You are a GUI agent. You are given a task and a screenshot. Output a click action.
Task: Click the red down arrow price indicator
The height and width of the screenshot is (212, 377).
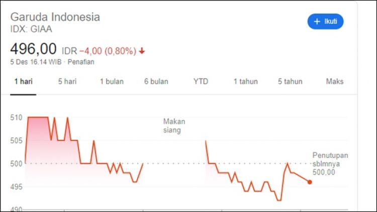[x=142, y=51]
